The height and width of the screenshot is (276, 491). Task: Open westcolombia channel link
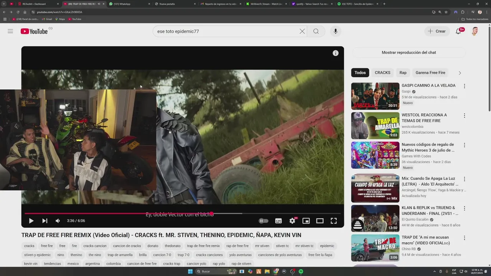[x=412, y=127]
